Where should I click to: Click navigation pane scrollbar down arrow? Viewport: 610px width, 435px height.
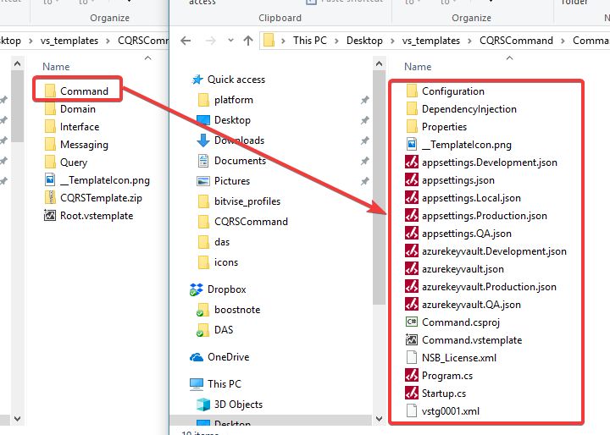[380, 419]
